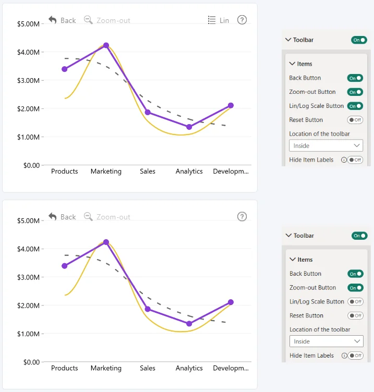
Task: Enable Lin/Log Scale Button in bottom panel
Action: click(356, 302)
